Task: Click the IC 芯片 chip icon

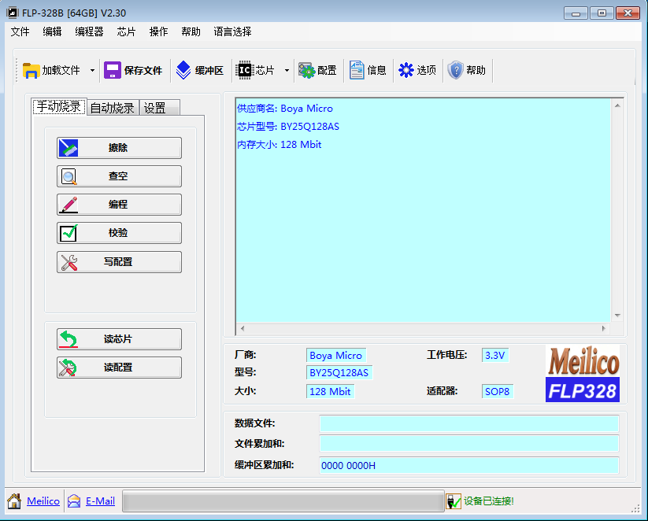Action: coord(244,70)
